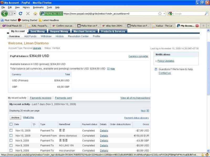210x157 pixels.
Task: Click the What's this link
Action: pyautogui.click(x=28, y=117)
